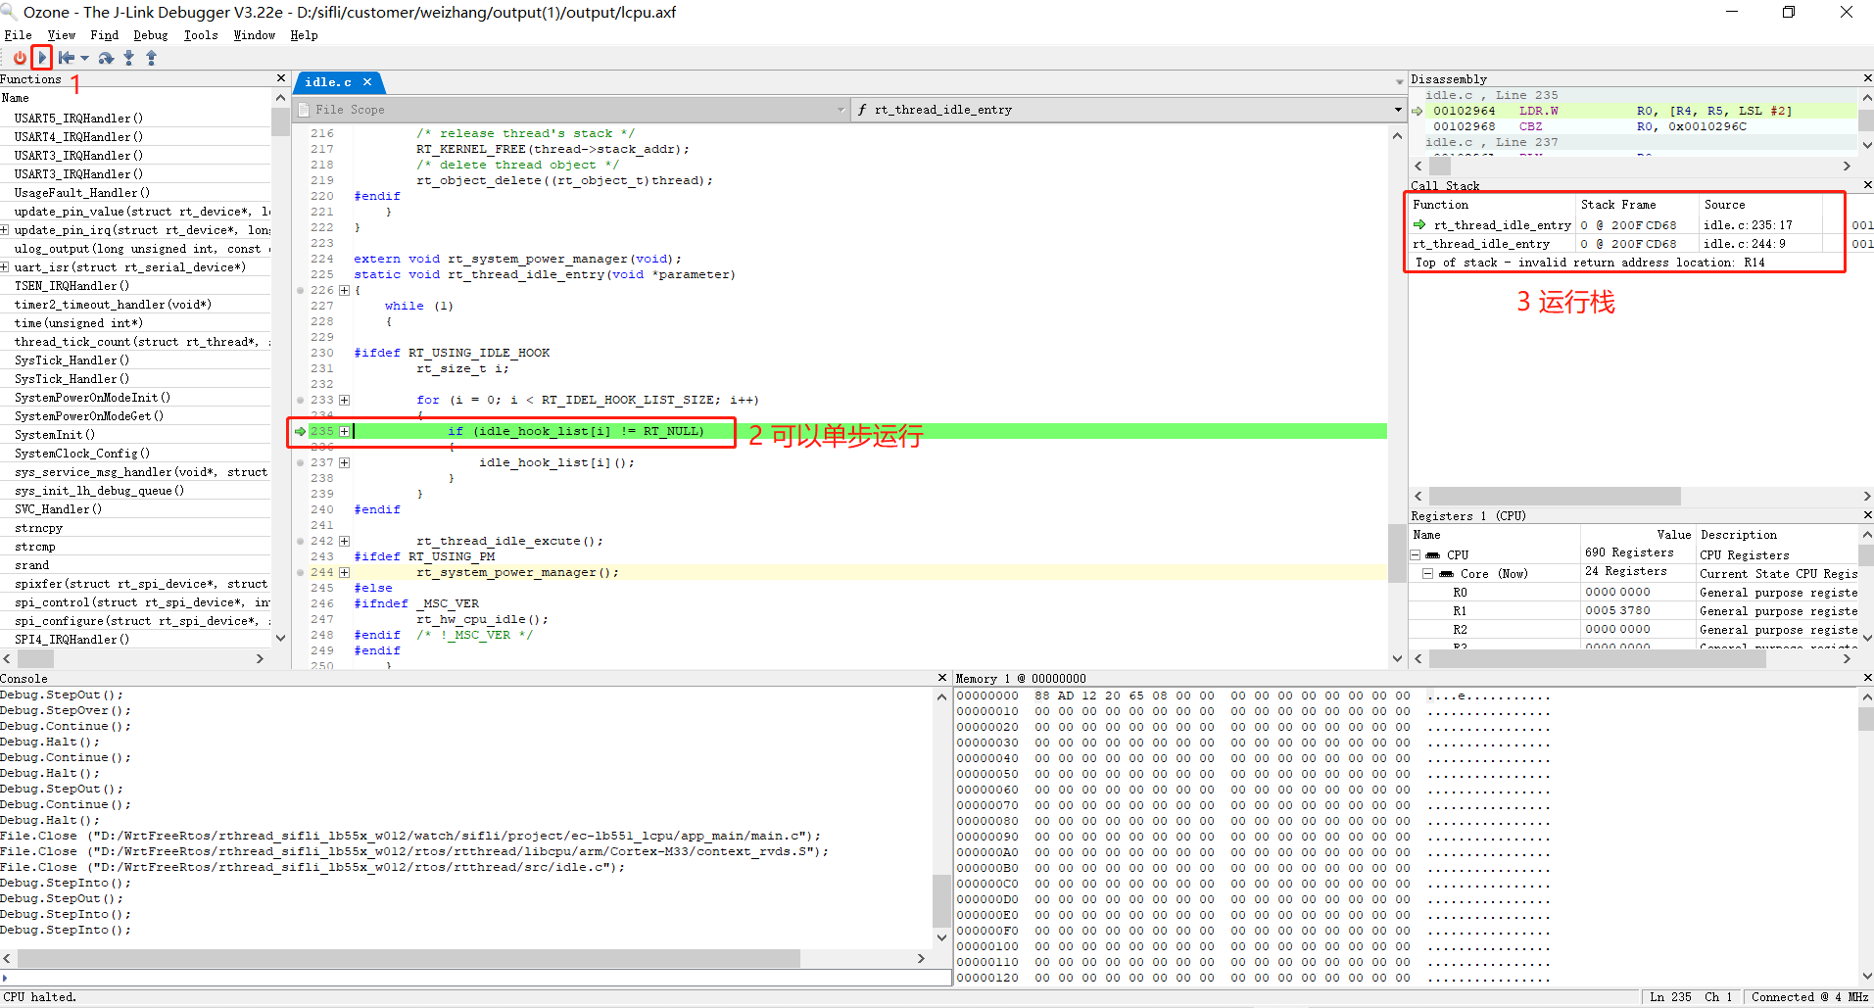Open the reset mode dropdown arrow

click(x=85, y=58)
